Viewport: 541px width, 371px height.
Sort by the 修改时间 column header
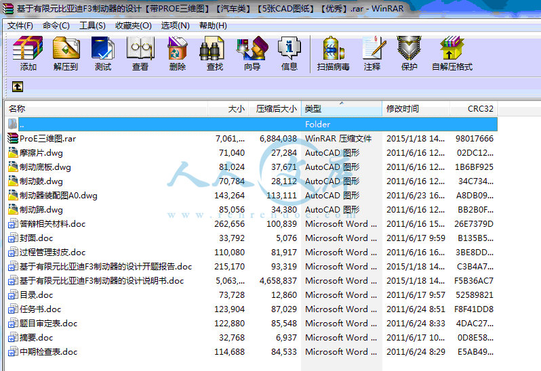point(416,109)
